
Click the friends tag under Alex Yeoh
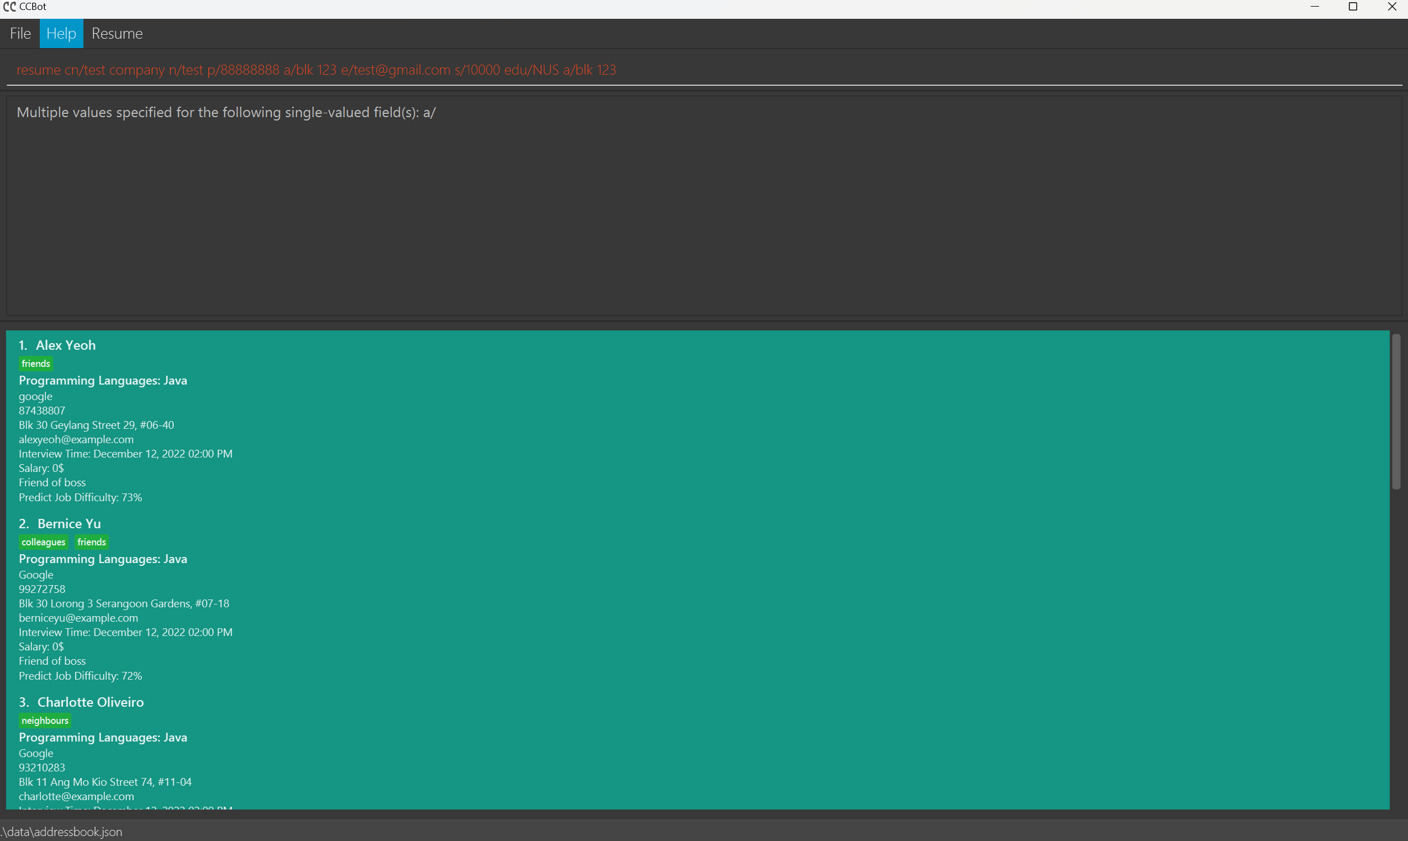[36, 364]
